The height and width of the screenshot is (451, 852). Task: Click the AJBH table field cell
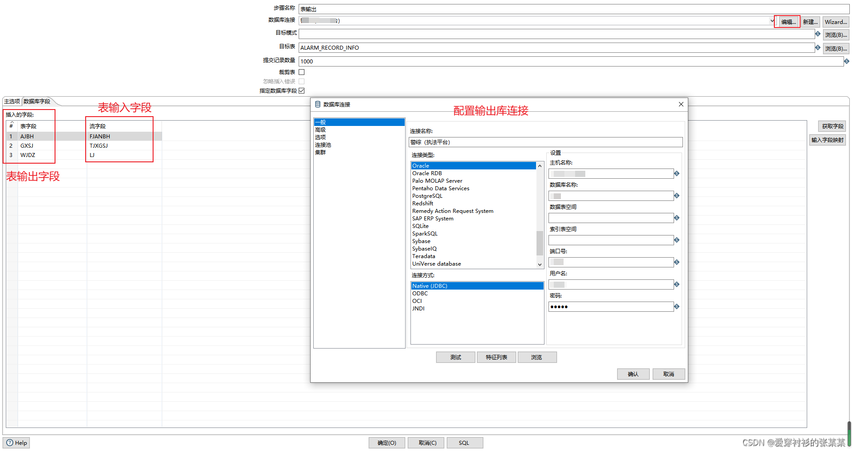point(52,137)
